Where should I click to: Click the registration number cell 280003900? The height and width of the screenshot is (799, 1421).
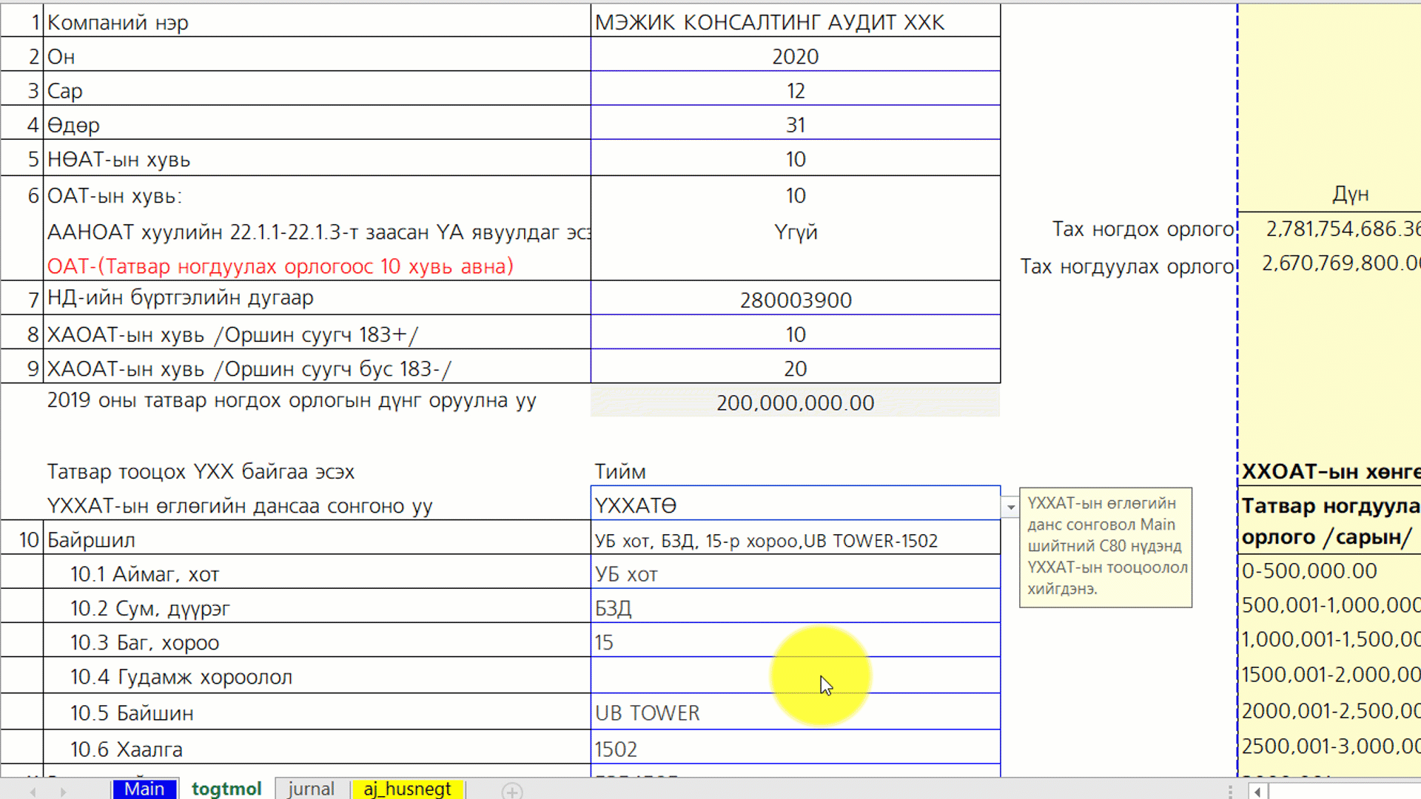pos(795,300)
